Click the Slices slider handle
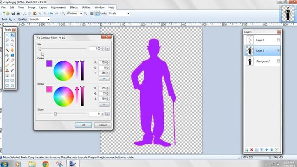297x167 pixels. (x=55, y=114)
